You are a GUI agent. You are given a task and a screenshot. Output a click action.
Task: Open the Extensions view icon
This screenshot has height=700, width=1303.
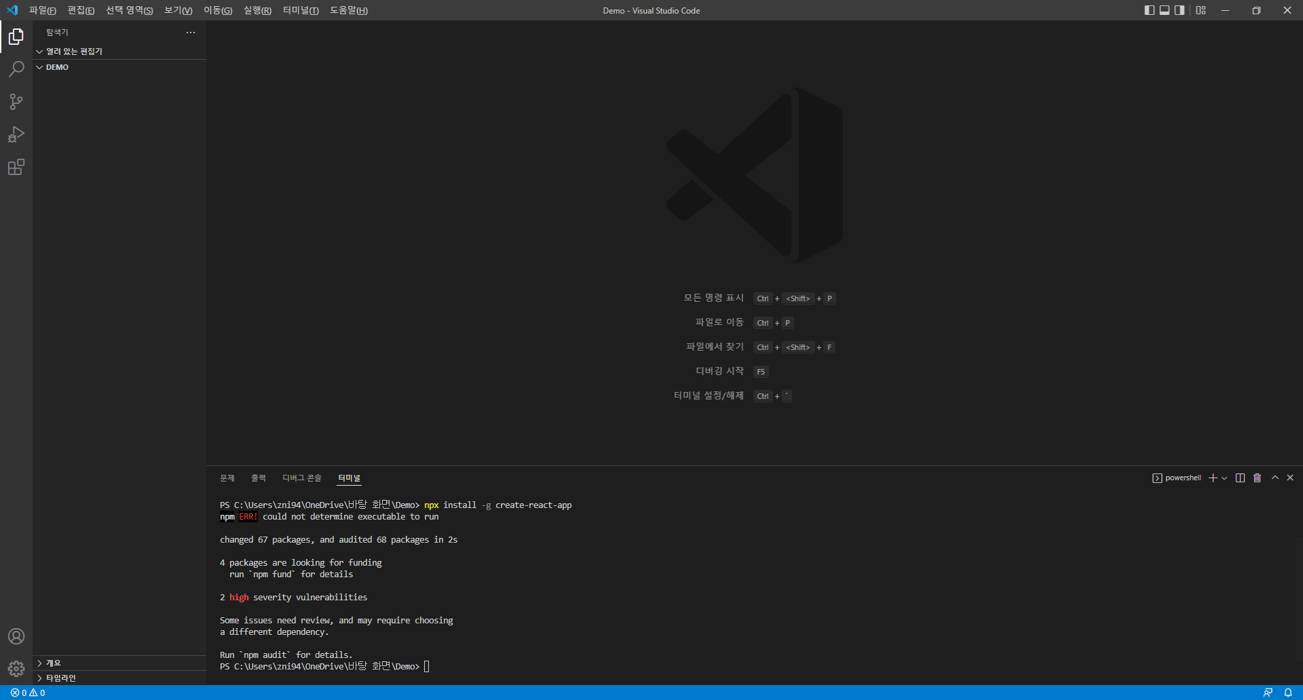tap(16, 167)
